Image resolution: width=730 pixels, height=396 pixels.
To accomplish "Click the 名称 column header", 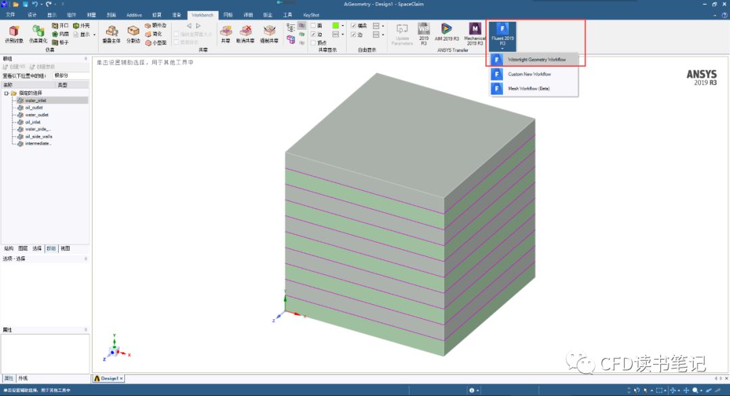I will point(28,84).
